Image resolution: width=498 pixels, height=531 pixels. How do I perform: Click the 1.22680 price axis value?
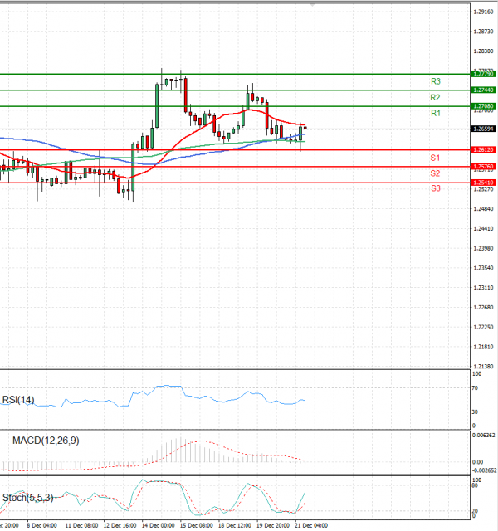click(483, 308)
